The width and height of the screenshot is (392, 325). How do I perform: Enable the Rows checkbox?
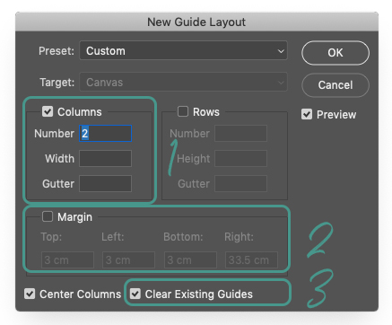tap(183, 111)
